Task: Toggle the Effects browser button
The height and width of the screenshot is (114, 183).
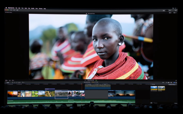Action: [174, 83]
